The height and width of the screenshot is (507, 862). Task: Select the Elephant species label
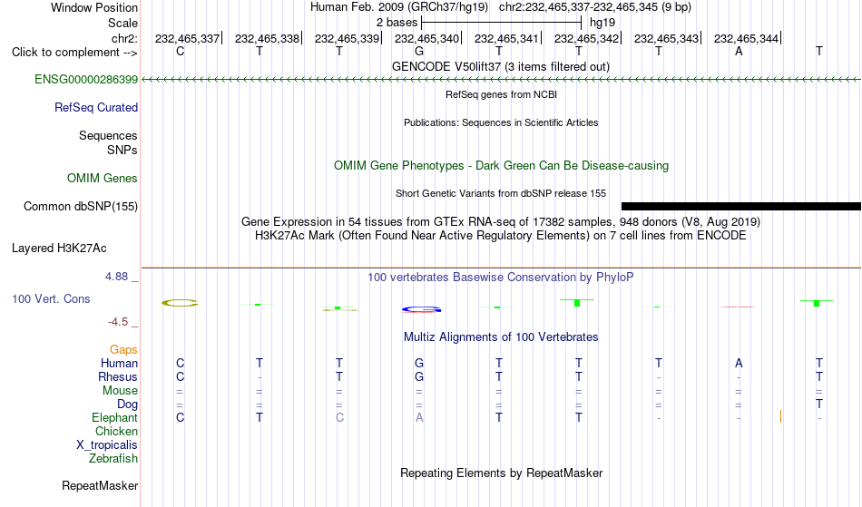(114, 418)
